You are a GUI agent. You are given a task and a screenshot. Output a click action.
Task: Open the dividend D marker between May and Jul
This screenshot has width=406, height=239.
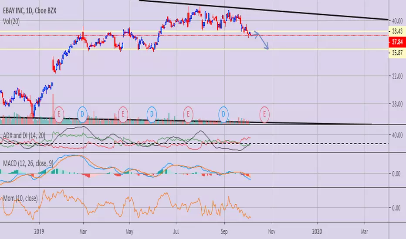tap(152, 114)
